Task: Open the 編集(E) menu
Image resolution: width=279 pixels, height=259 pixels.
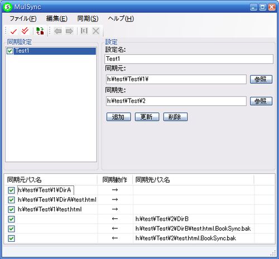Action: click(x=57, y=18)
